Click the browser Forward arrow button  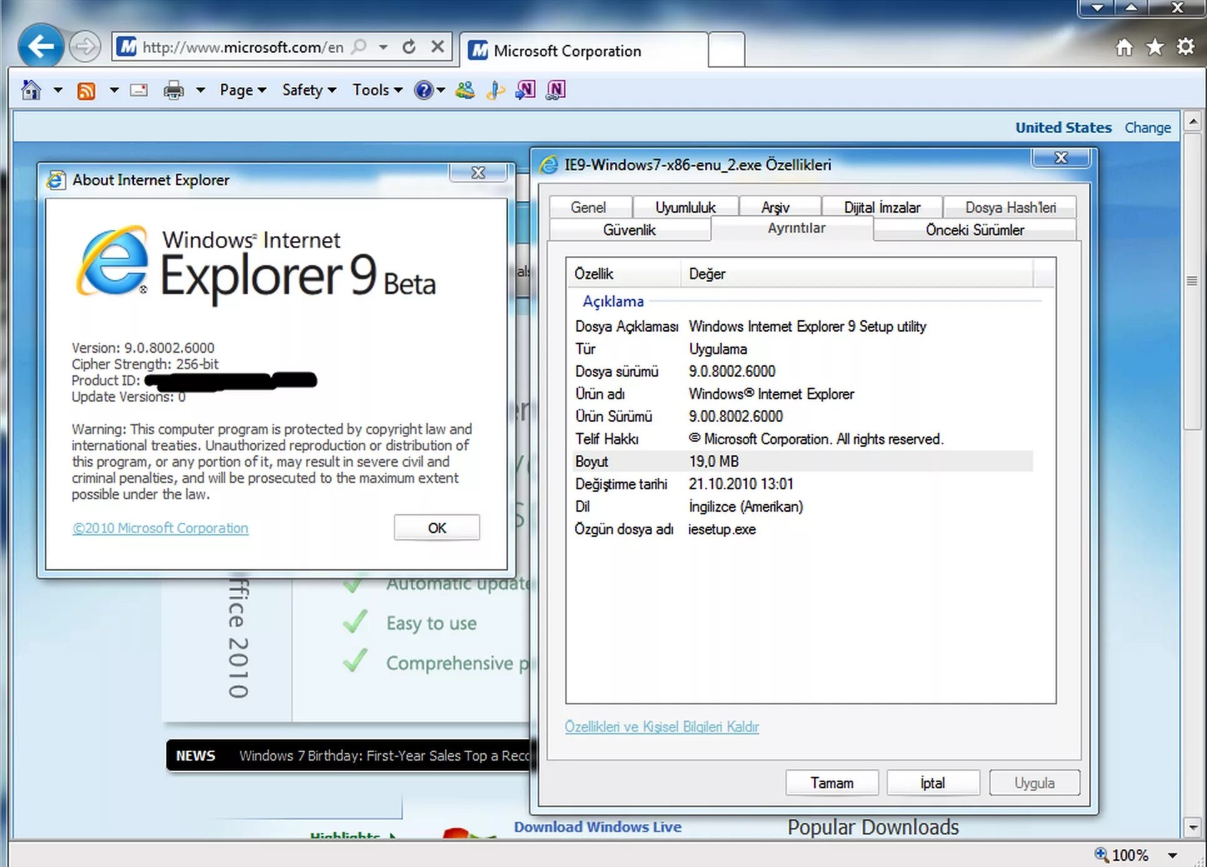pos(84,46)
